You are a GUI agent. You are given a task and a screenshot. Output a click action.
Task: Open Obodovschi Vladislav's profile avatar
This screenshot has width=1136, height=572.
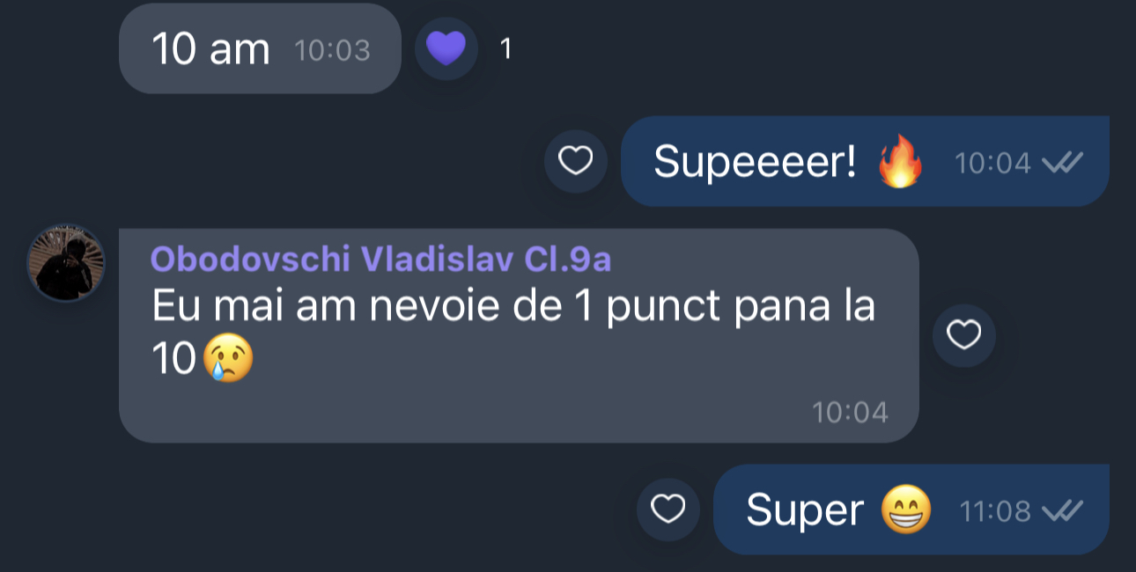coord(66,262)
